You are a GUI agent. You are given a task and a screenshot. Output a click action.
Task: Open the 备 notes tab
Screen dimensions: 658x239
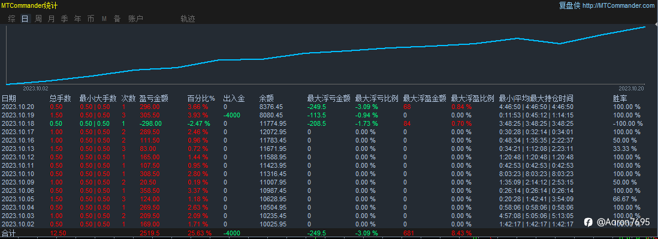[x=117, y=19]
